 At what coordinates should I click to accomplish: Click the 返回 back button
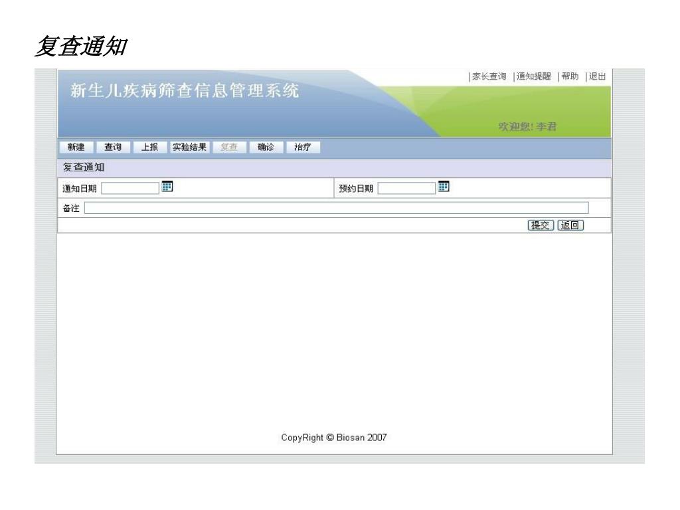tap(570, 225)
